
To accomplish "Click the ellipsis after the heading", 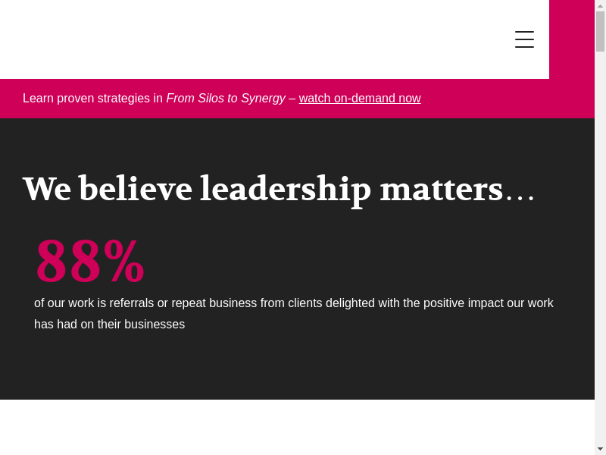I will click(x=520, y=196).
